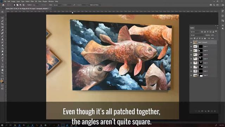Open the File menu

(5, 1)
